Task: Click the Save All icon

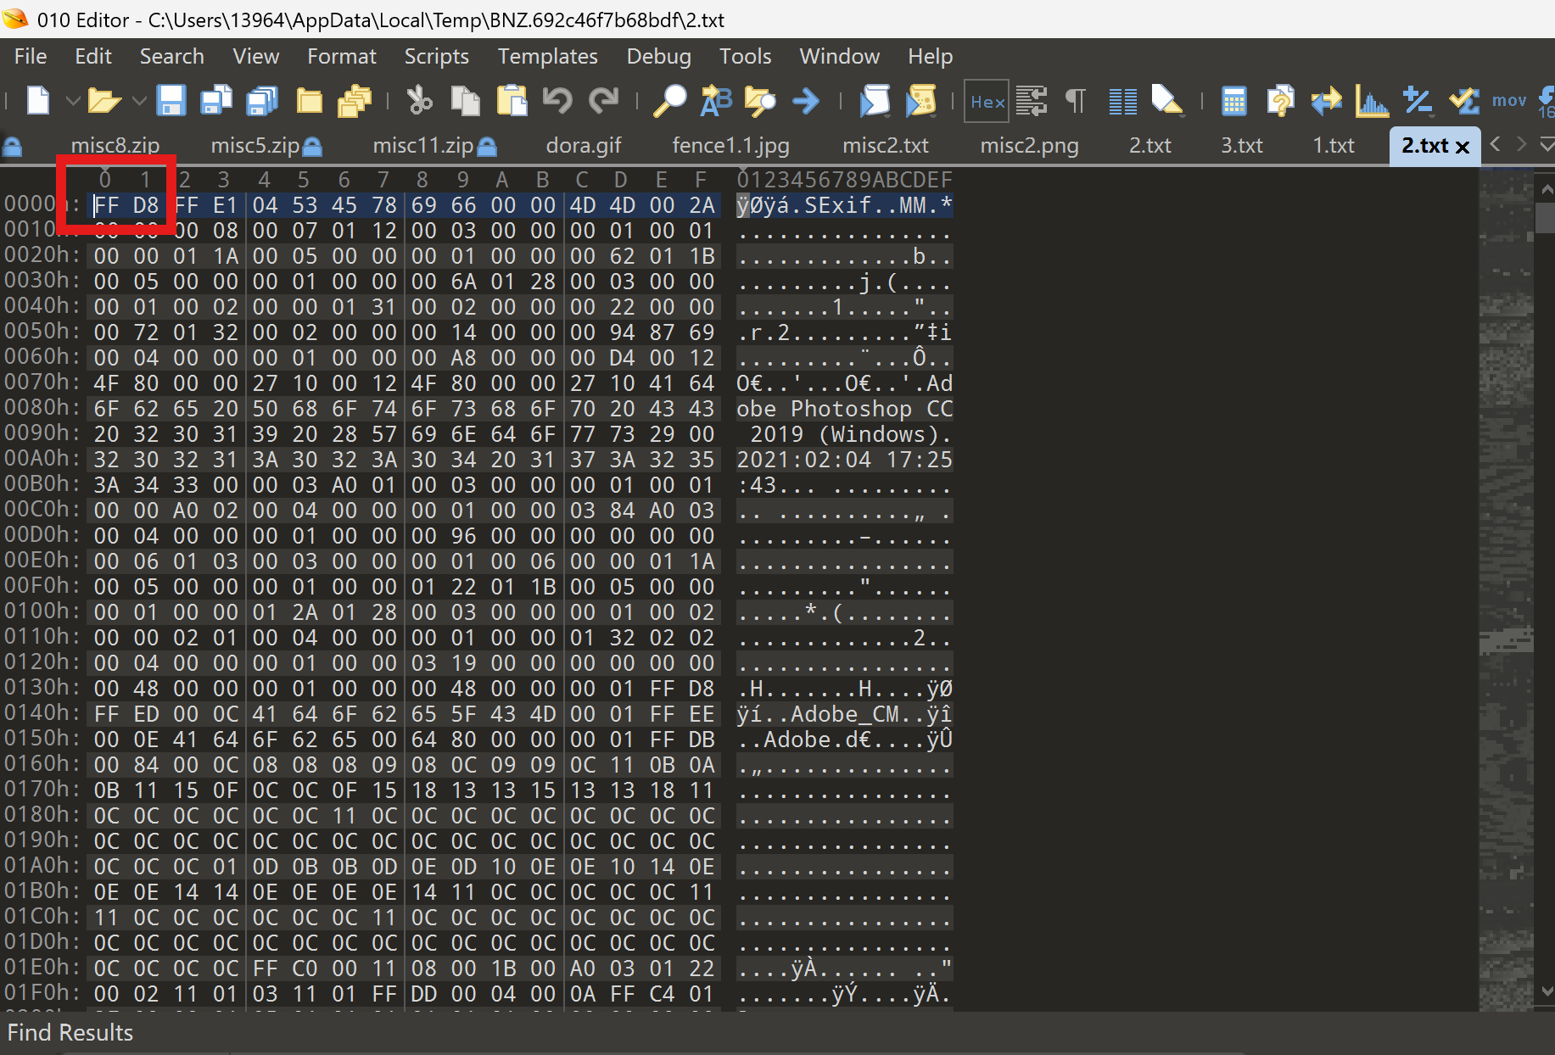Action: pos(263,101)
